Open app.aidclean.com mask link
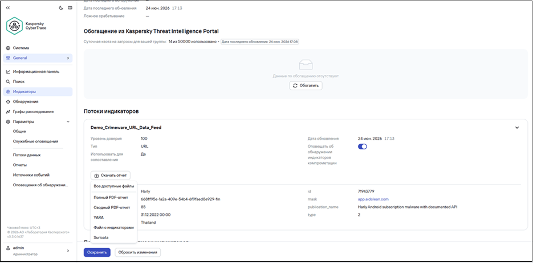The height and width of the screenshot is (263, 533). tap(373, 199)
